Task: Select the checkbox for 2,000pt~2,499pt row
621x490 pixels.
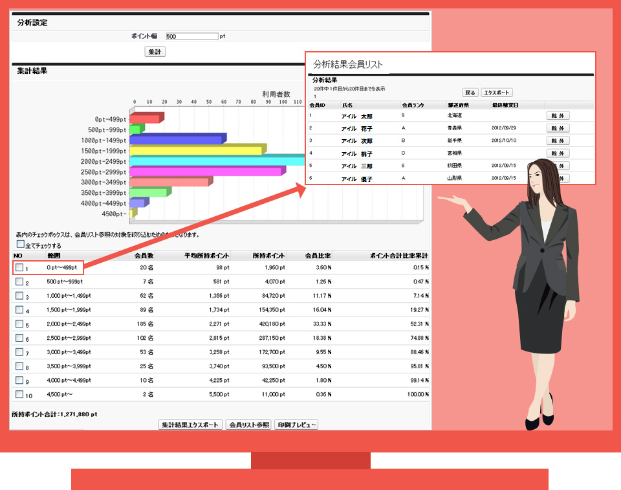Action: (x=19, y=324)
